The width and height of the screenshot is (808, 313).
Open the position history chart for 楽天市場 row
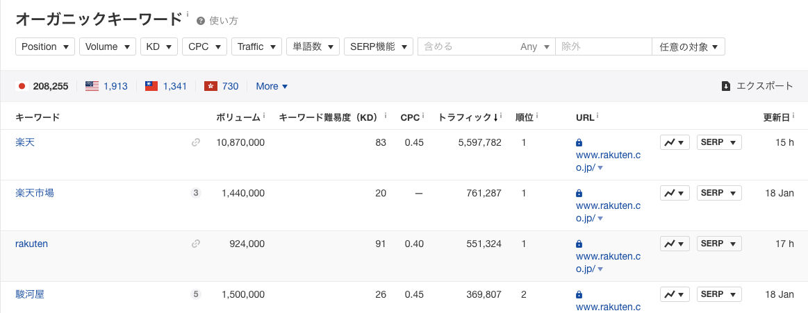[675, 193]
